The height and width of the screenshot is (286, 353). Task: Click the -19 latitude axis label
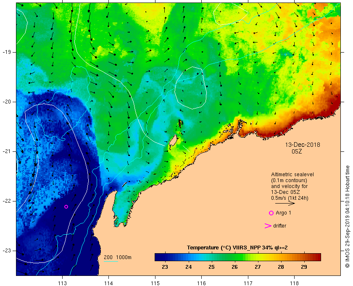[x=7, y=52]
